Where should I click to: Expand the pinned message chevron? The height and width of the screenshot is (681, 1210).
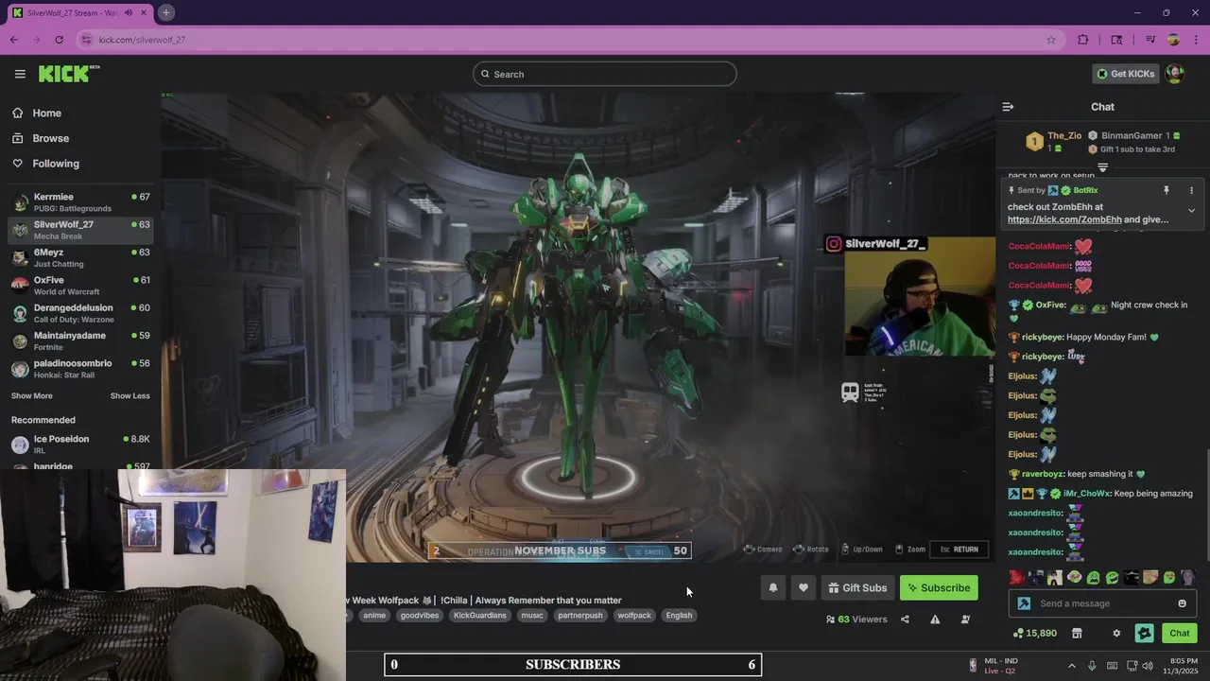(x=1191, y=211)
